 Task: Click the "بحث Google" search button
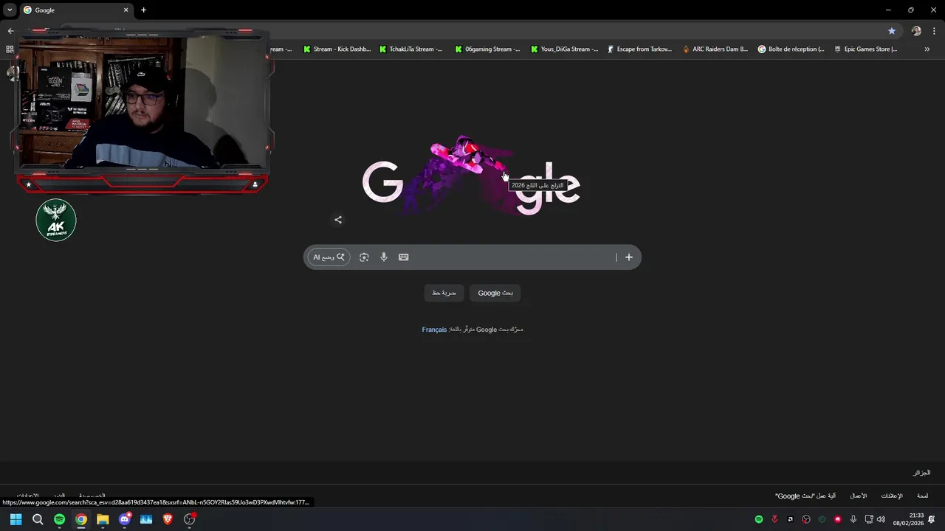point(495,293)
